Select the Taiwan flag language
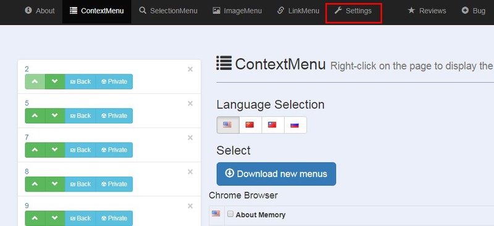This screenshot has height=226, width=494. point(272,125)
